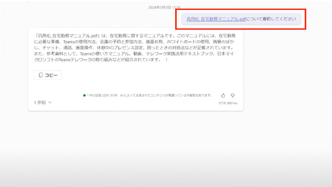
Task: Click について要約してください text in prompt
Action: (x=270, y=19)
